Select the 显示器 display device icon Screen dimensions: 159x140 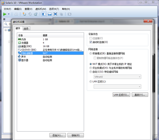[x=19, y=60]
